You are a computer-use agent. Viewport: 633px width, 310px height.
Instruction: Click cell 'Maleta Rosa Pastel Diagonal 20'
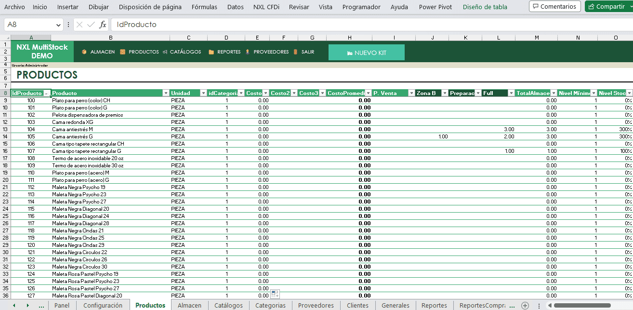click(110, 296)
